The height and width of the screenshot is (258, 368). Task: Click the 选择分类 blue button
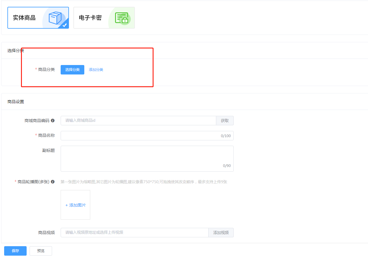(72, 70)
